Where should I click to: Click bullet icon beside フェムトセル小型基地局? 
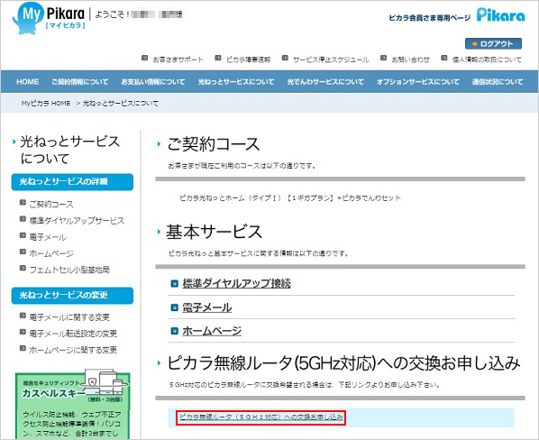pyautogui.click(x=23, y=268)
